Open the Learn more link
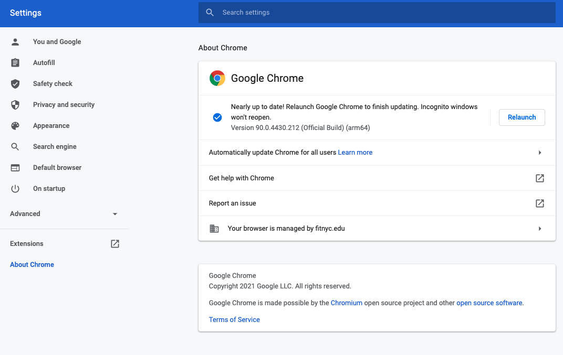 tap(355, 153)
